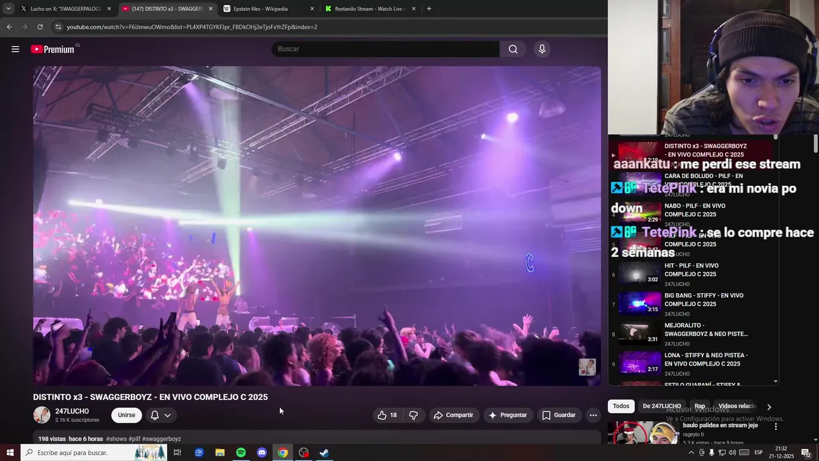Screen dimensions: 819x461
Task: Open Spotify from taskbar
Action: pyautogui.click(x=241, y=453)
